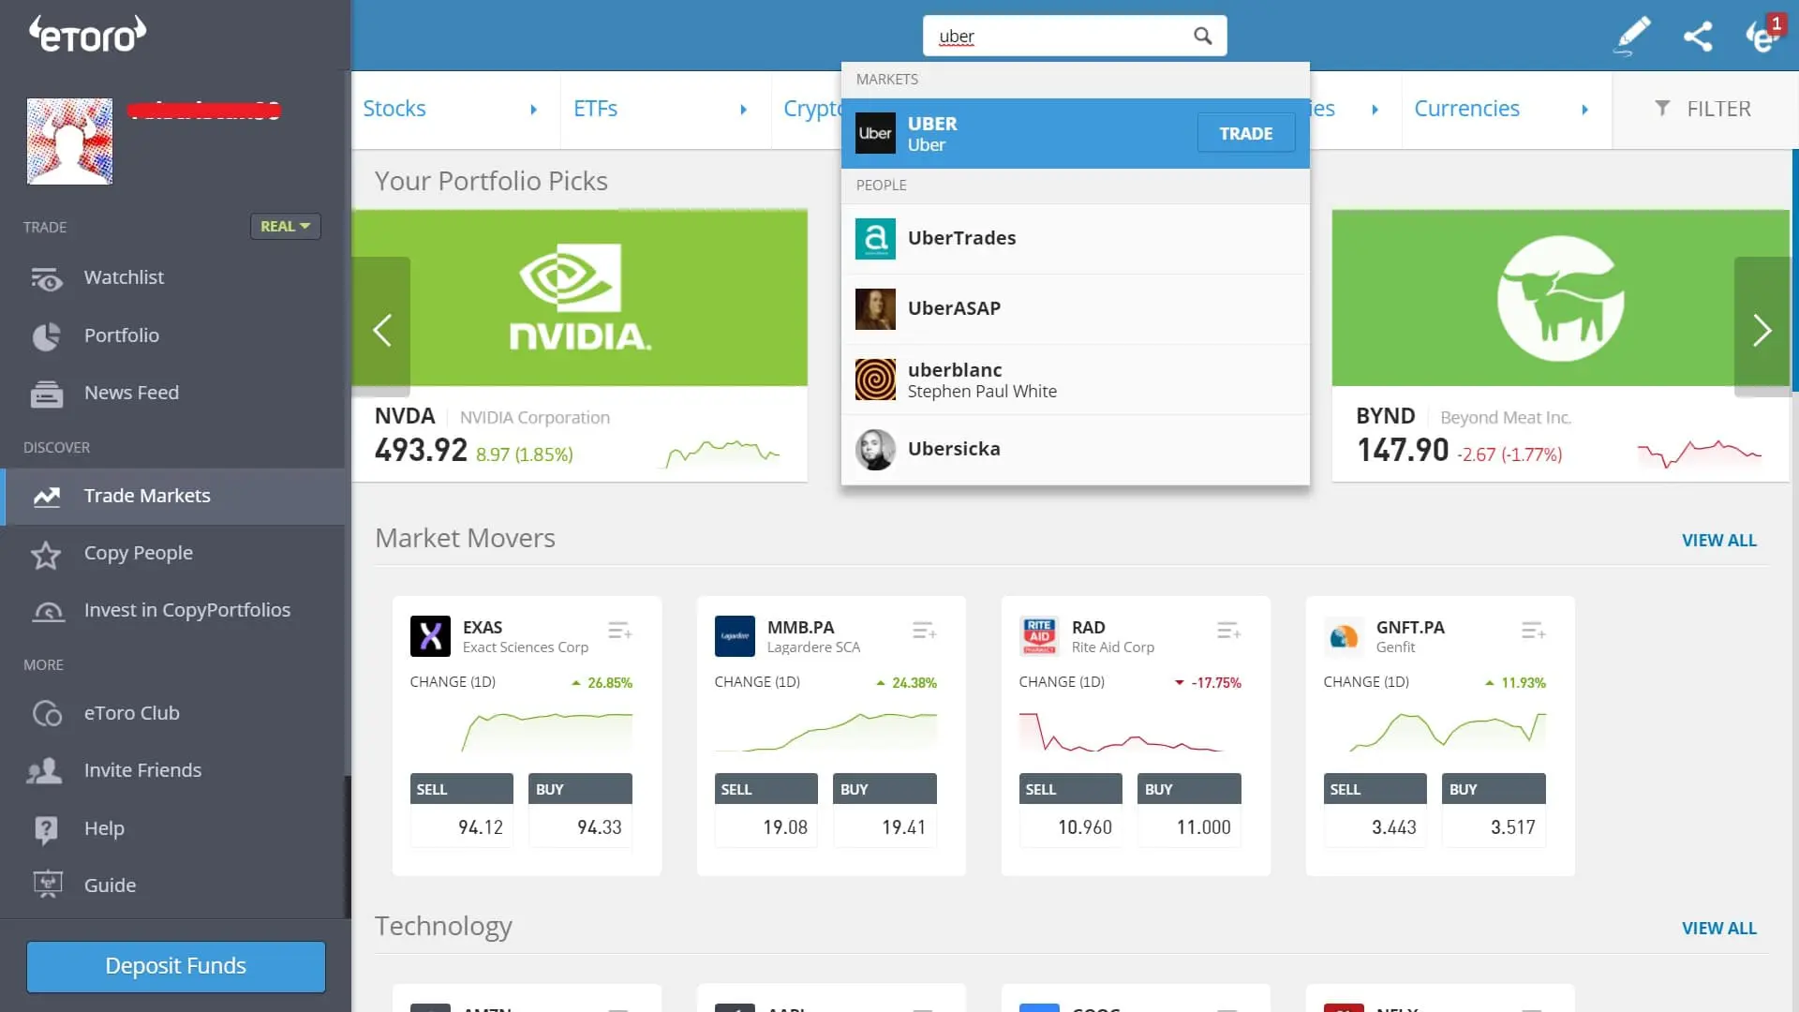Add RAD to watchlist icon
This screenshot has height=1012, width=1799.
click(1228, 631)
